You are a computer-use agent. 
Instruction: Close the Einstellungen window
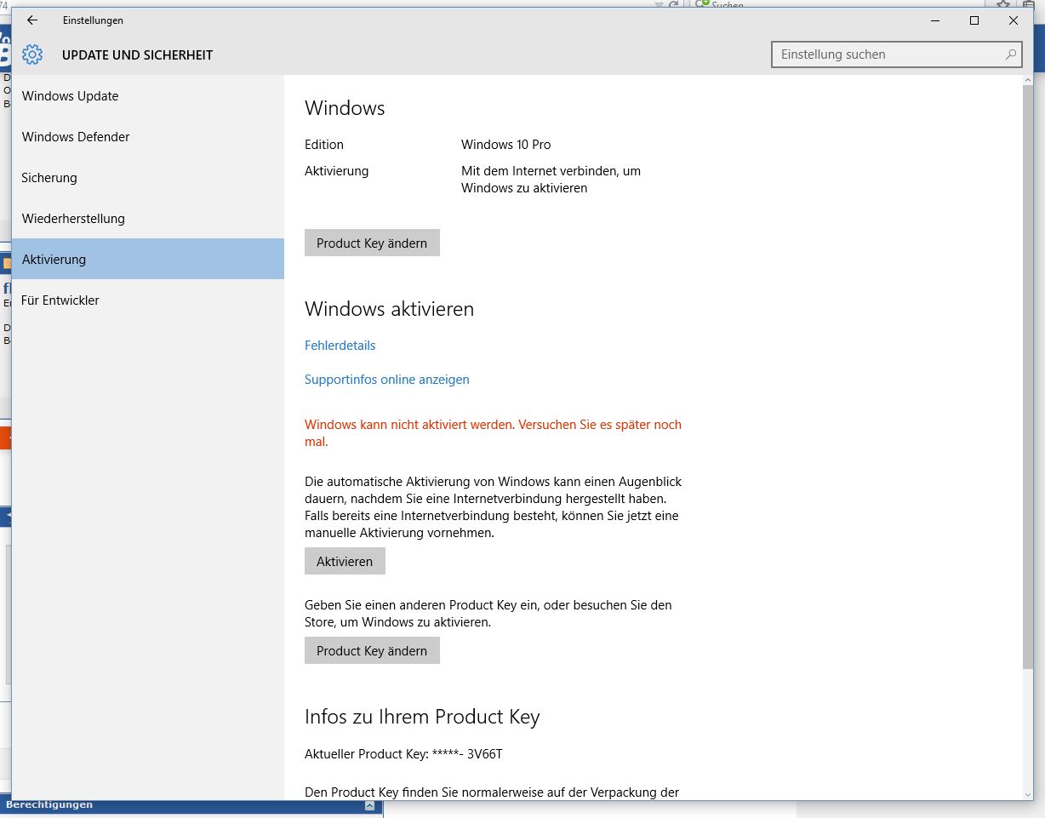pyautogui.click(x=1014, y=20)
